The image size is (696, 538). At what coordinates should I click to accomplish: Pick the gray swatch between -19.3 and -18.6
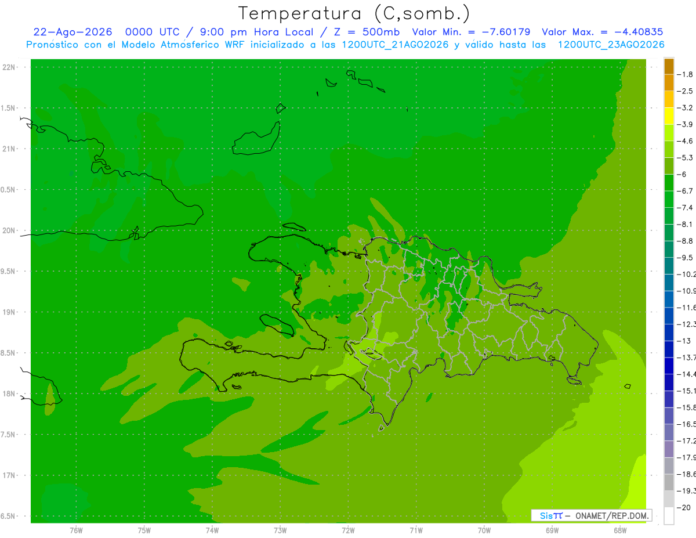(x=669, y=482)
